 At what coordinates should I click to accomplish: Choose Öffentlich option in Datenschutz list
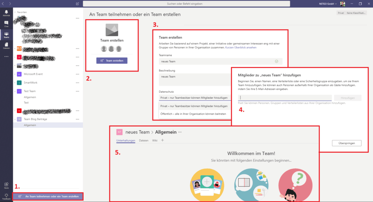195,114
